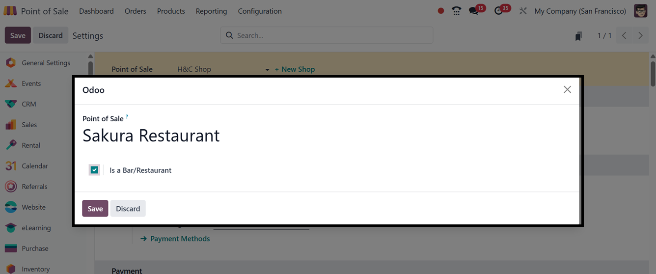Open the Inventory sidebar icon
656x274 pixels.
click(x=11, y=269)
